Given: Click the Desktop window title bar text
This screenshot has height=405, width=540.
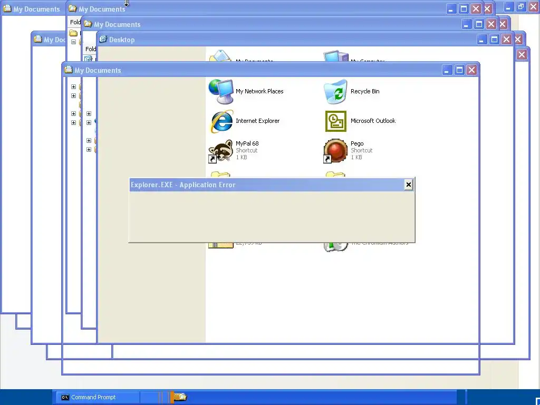Looking at the screenshot, I should coord(122,40).
